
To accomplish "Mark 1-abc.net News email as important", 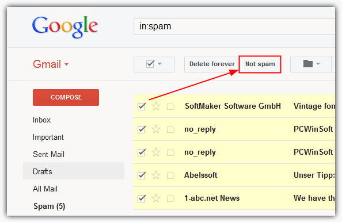I will tap(171, 198).
